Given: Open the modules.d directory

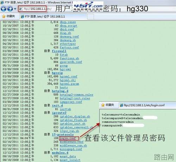Looking at the screenshot, I should tap(60, 153).
